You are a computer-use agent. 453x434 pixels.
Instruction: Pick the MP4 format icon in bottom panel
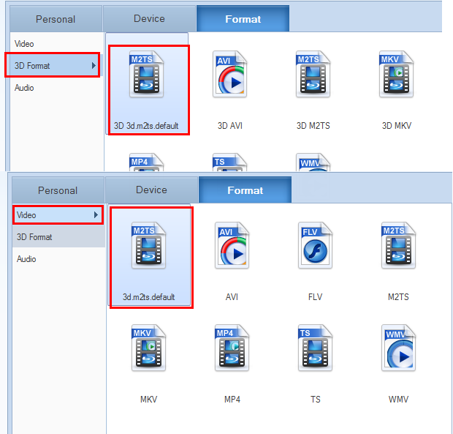coord(232,348)
